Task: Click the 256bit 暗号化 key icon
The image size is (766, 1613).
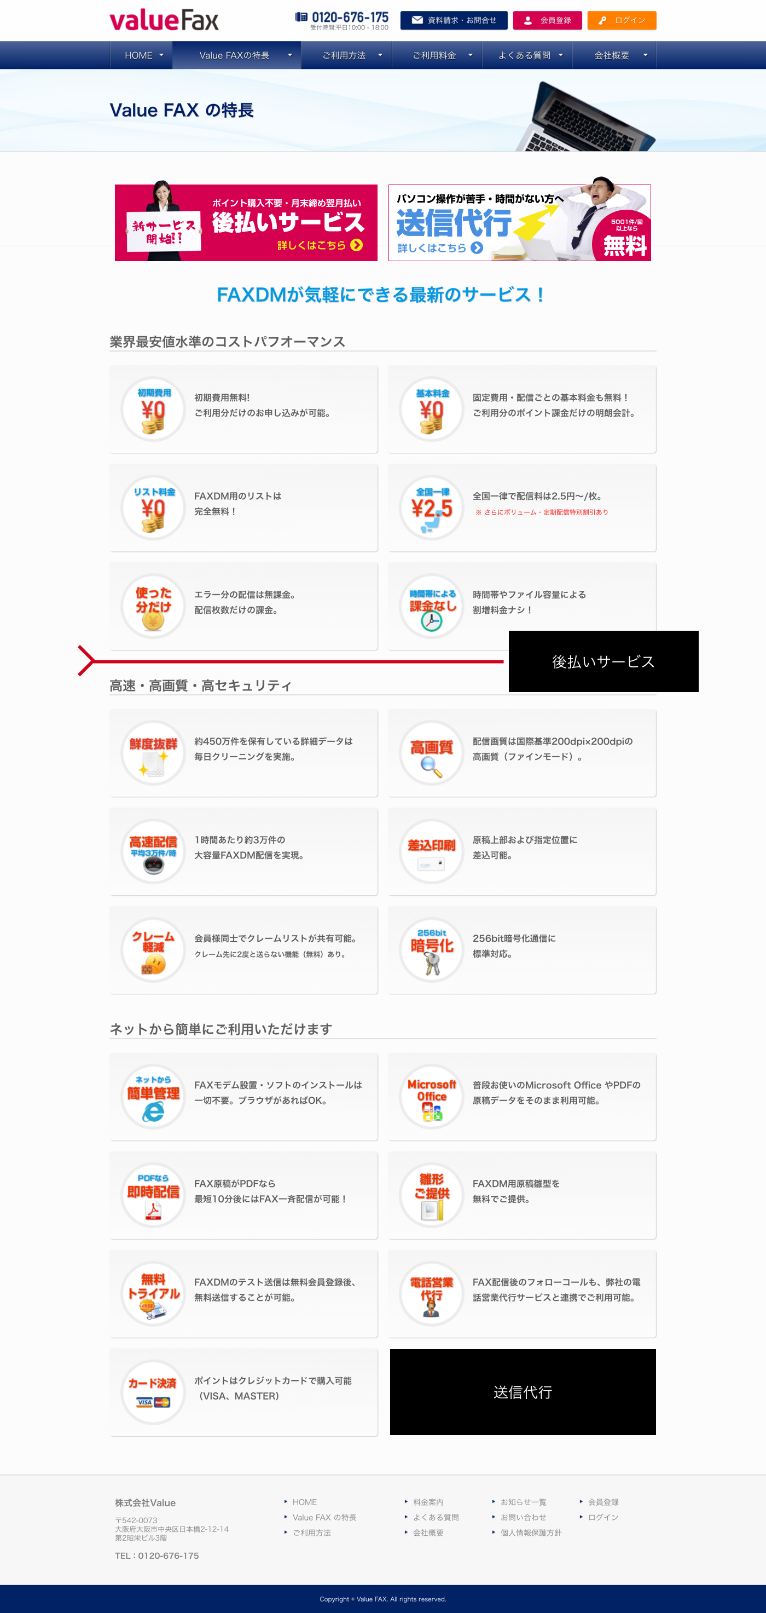Action: tap(431, 950)
